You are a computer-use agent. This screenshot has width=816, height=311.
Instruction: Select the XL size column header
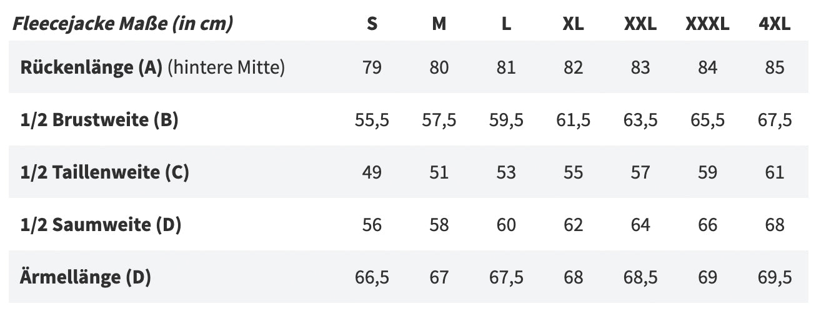(x=573, y=24)
